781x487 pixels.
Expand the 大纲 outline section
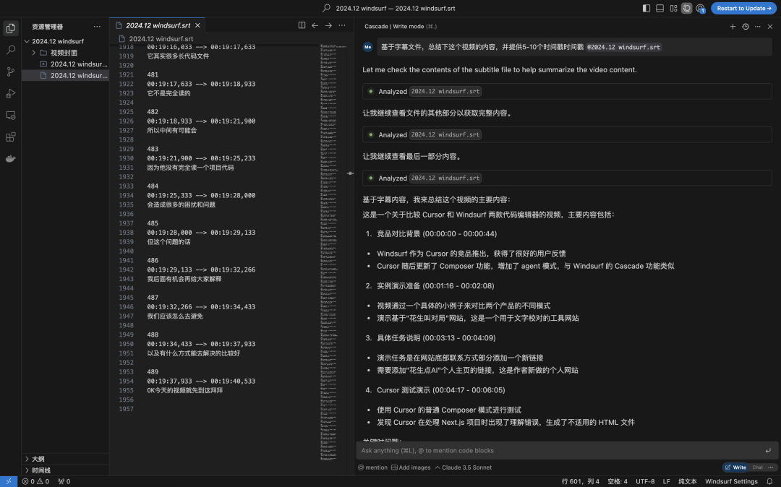38,459
